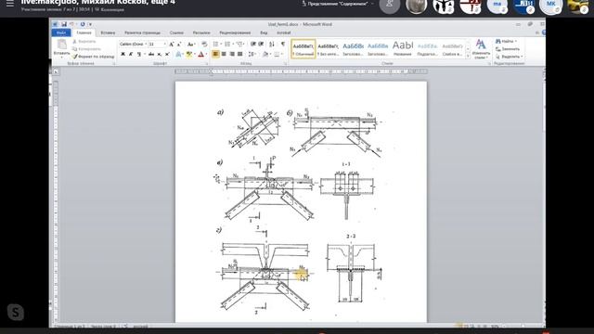This screenshot has width=594, height=334.
Task: Switch to the Ссылки ribbon tab
Action: pos(176,33)
